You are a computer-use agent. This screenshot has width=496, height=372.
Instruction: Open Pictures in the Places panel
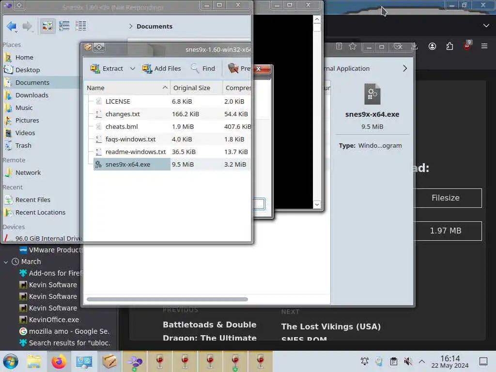click(27, 121)
